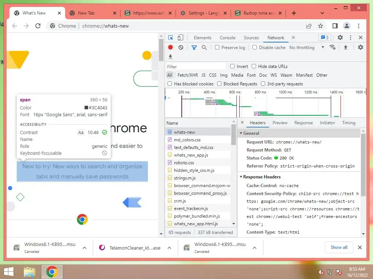Open the Windows Start button
373x279 pixels.
point(9,272)
